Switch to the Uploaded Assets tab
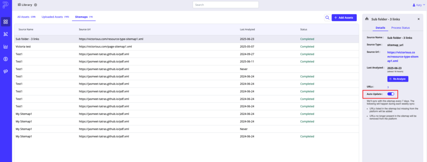This screenshot has width=427, height=162. [x=55, y=17]
